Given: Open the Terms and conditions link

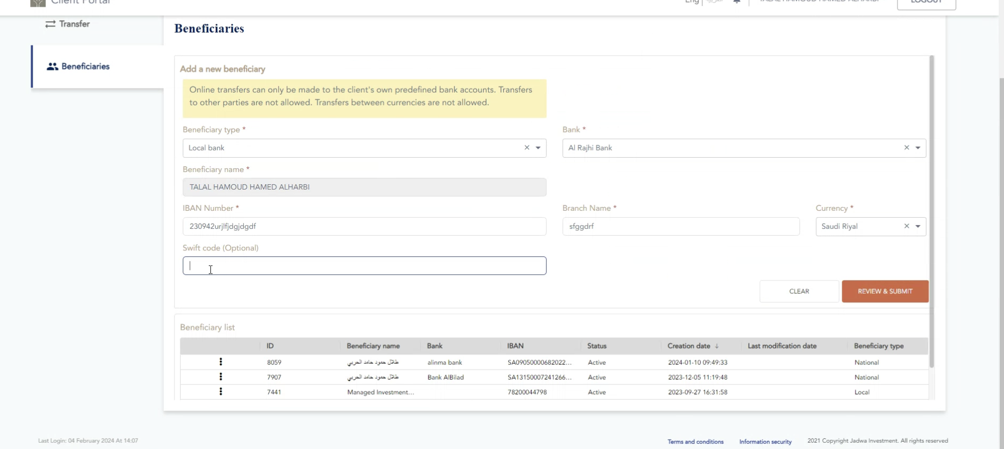Looking at the screenshot, I should click(695, 442).
